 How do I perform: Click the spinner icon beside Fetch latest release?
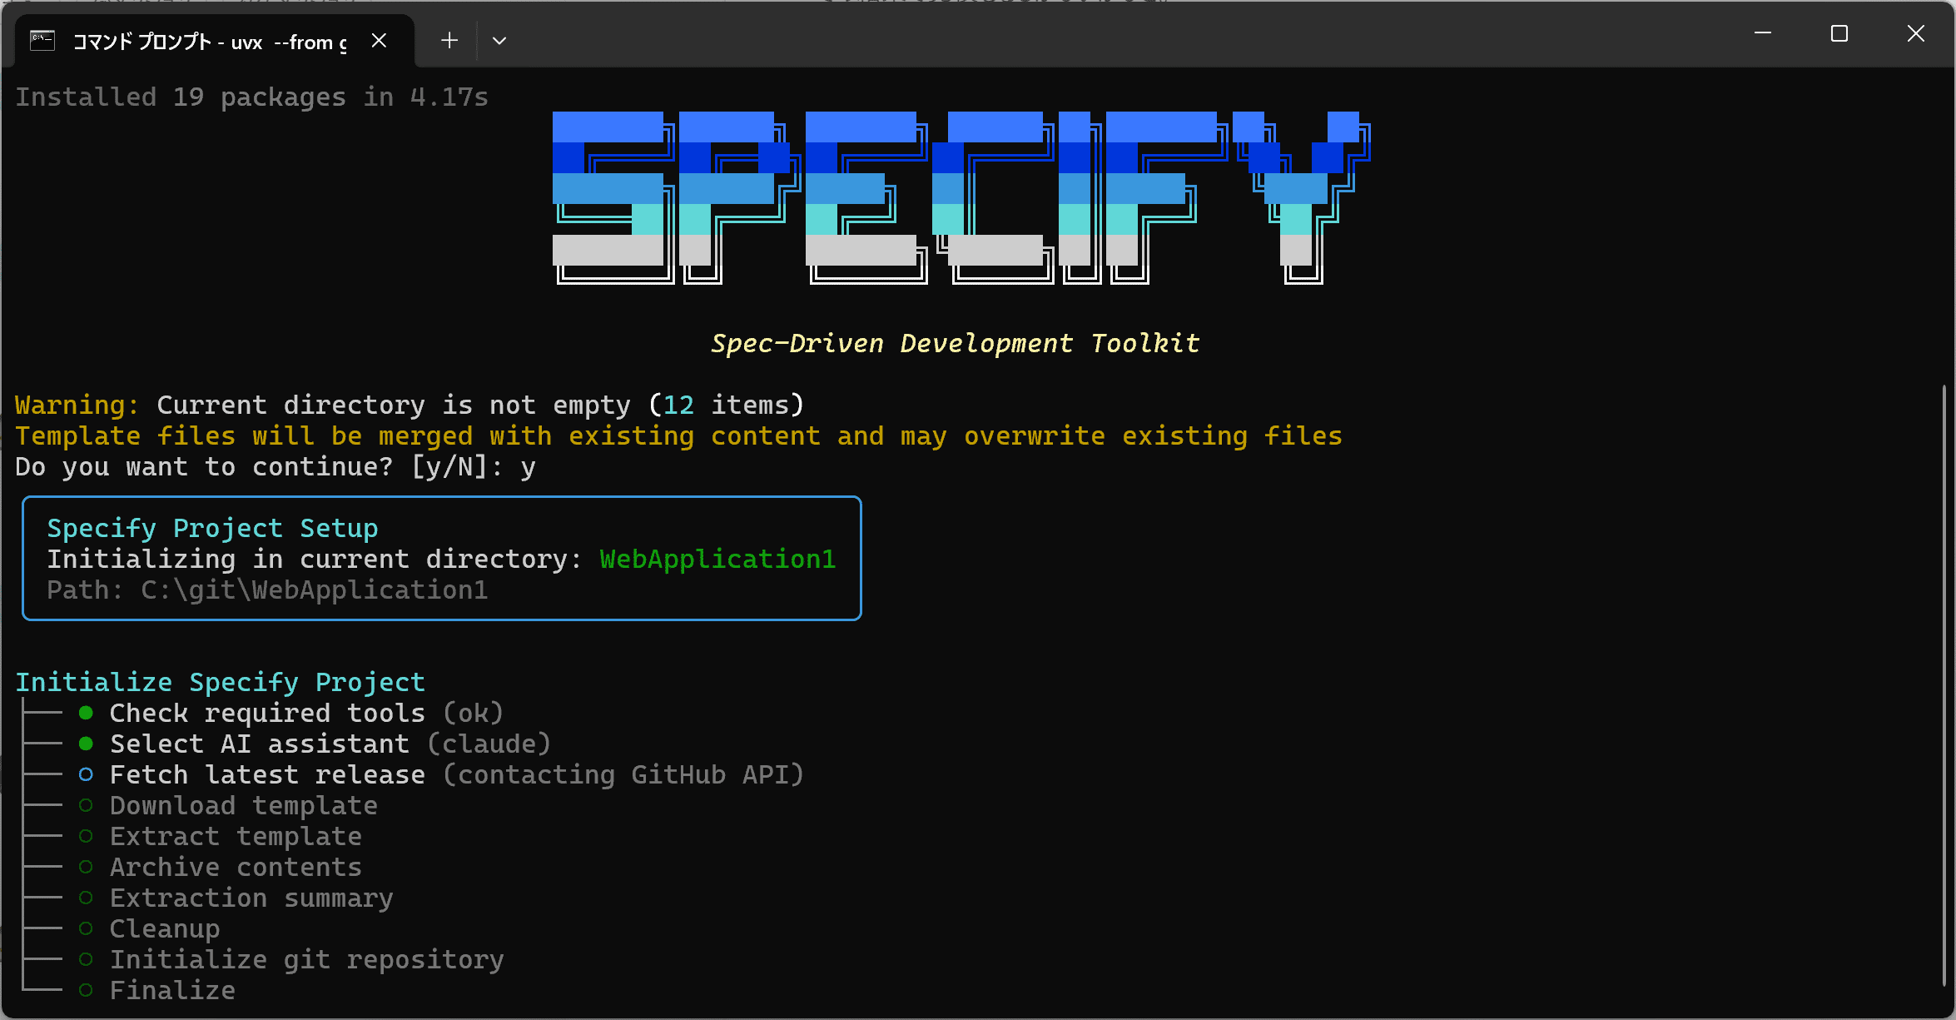coord(85,774)
